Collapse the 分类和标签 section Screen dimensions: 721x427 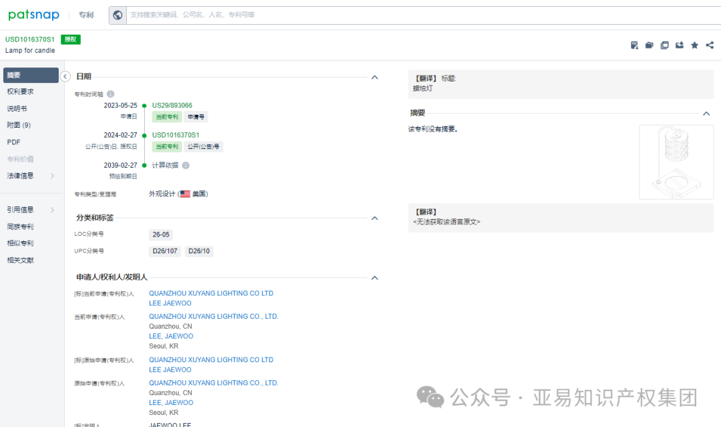(x=375, y=218)
